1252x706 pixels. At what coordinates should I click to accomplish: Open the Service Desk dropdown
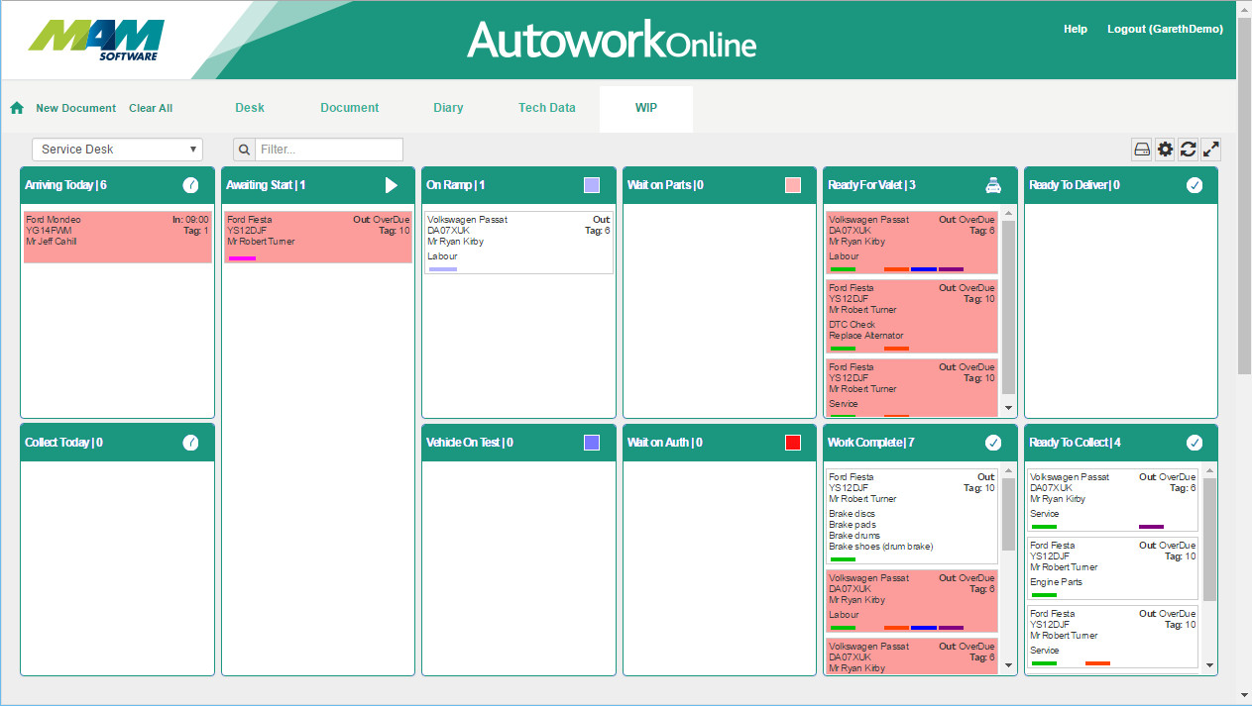[x=117, y=150]
